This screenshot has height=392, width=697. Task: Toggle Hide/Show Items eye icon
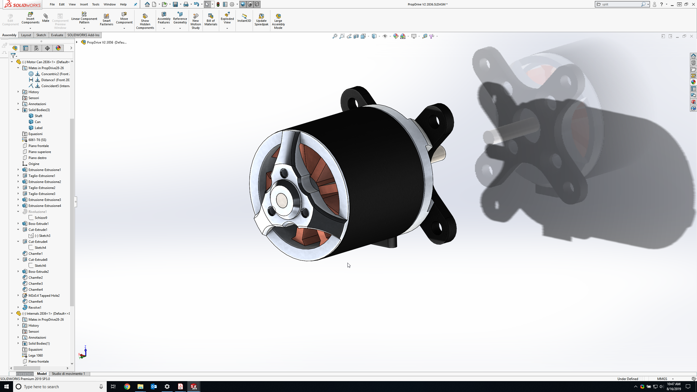coord(385,36)
